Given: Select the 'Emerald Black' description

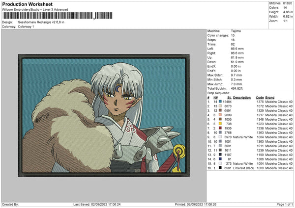Looking at the screenshot, I should pyautogui.click(x=243, y=168).
